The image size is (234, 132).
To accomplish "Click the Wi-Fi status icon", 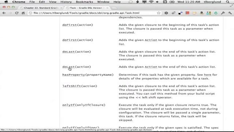I will pyautogui.click(x=151, y=2).
